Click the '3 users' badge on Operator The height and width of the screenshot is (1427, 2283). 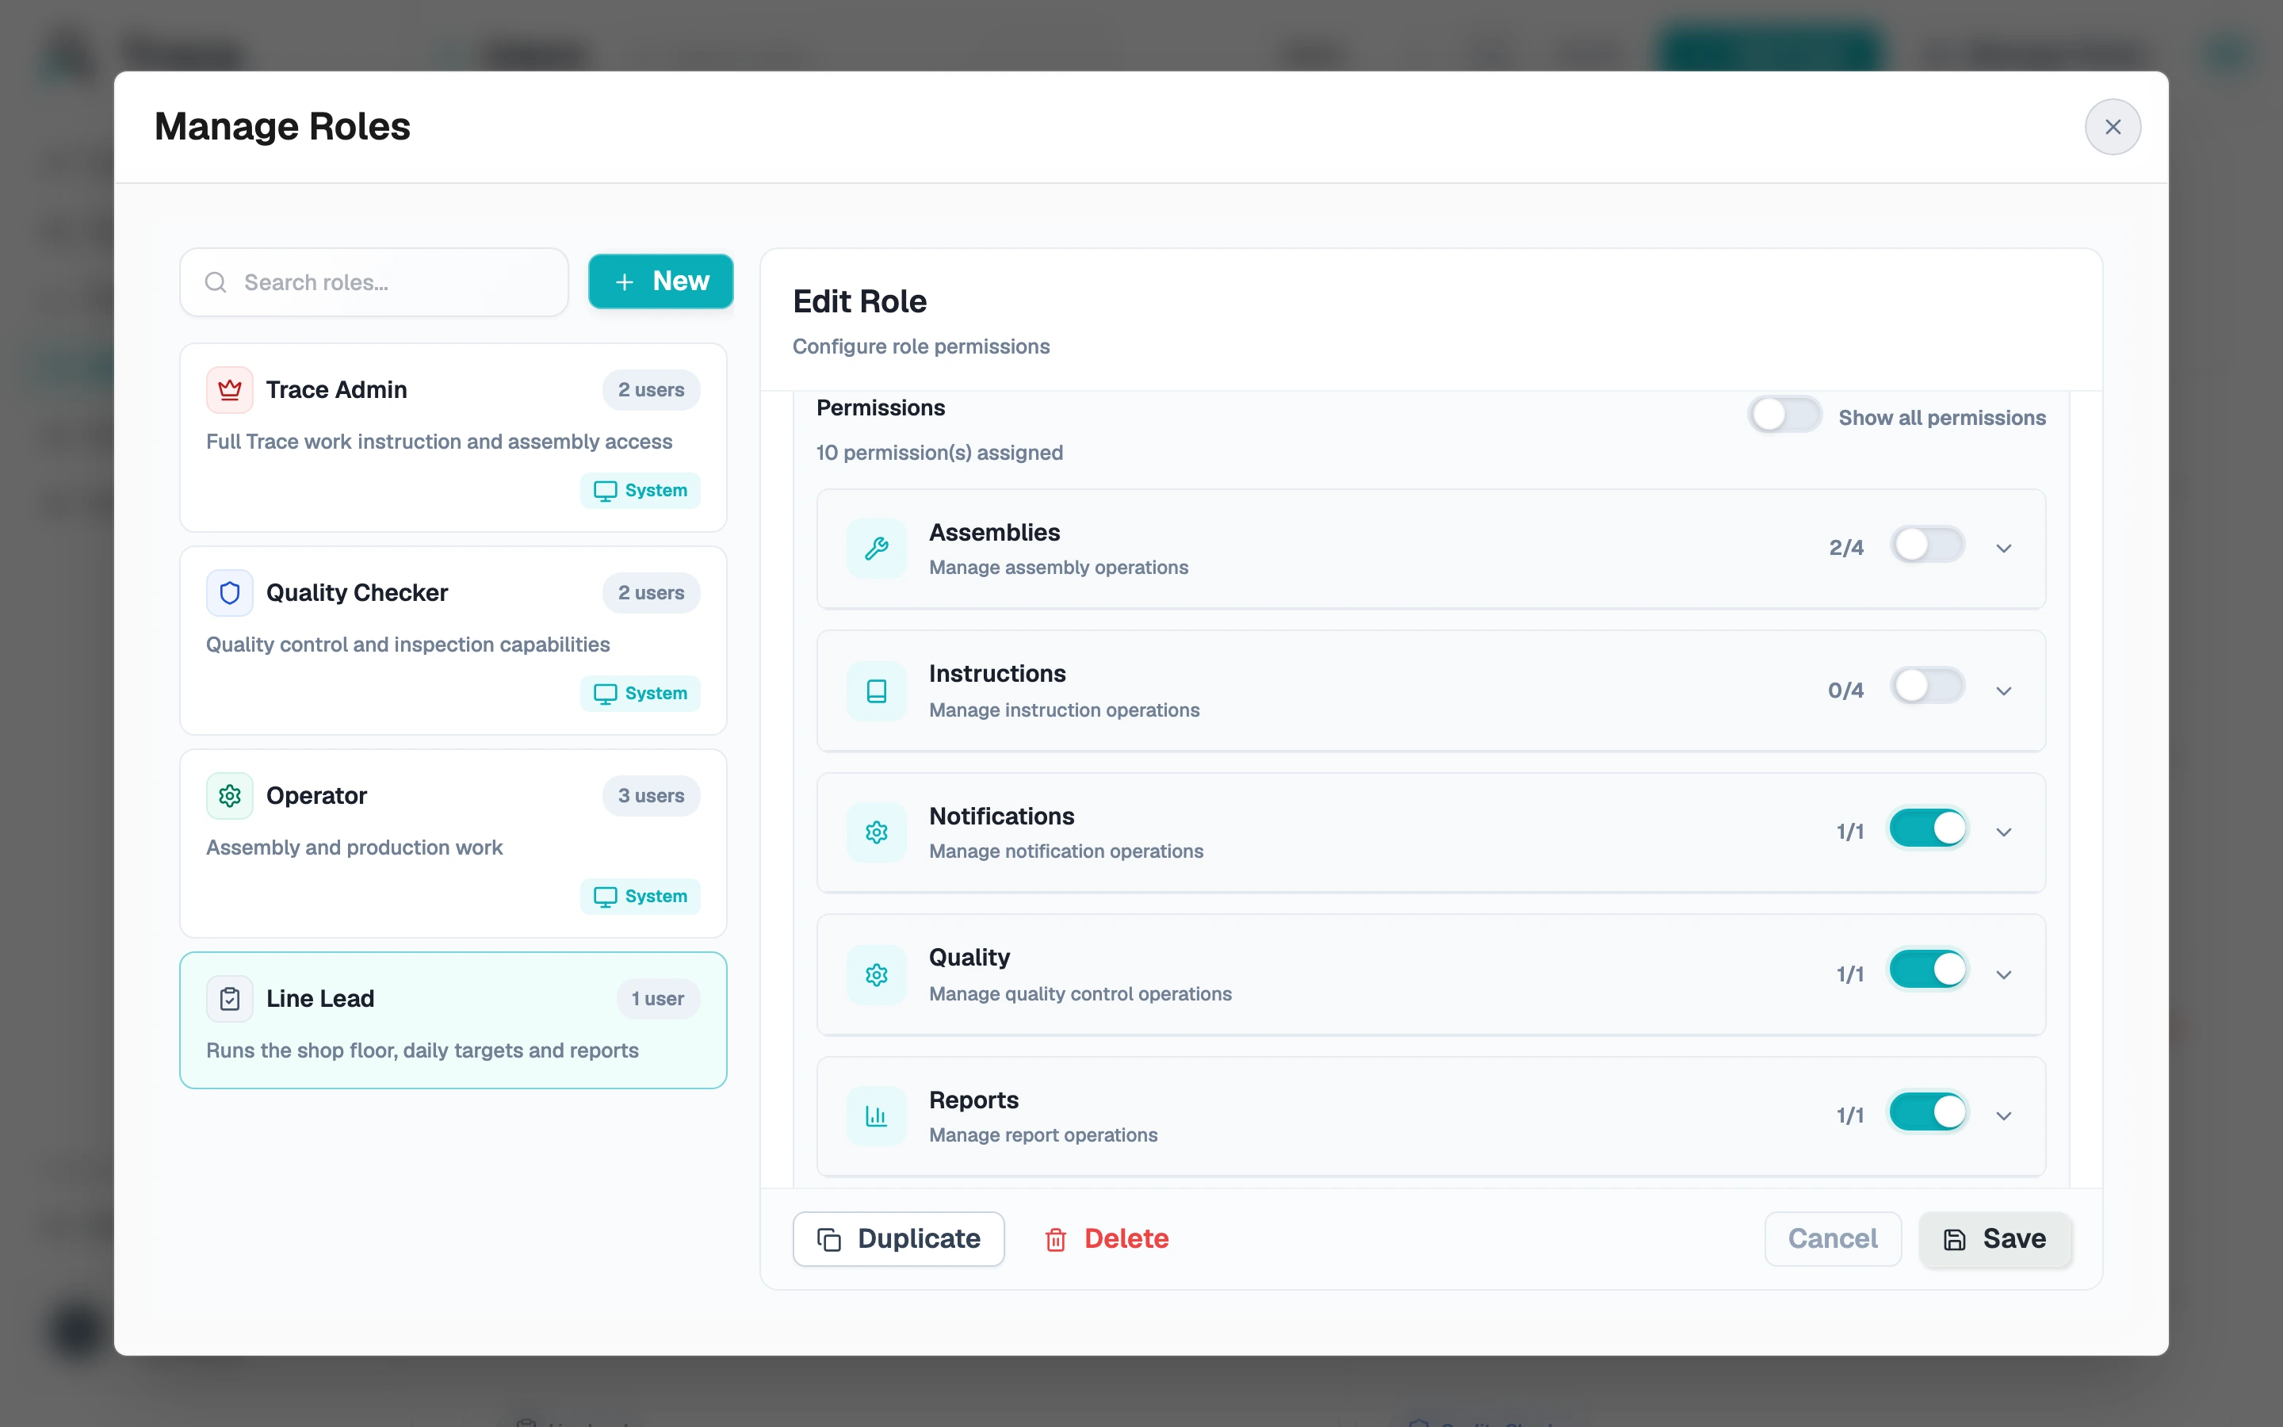651,796
